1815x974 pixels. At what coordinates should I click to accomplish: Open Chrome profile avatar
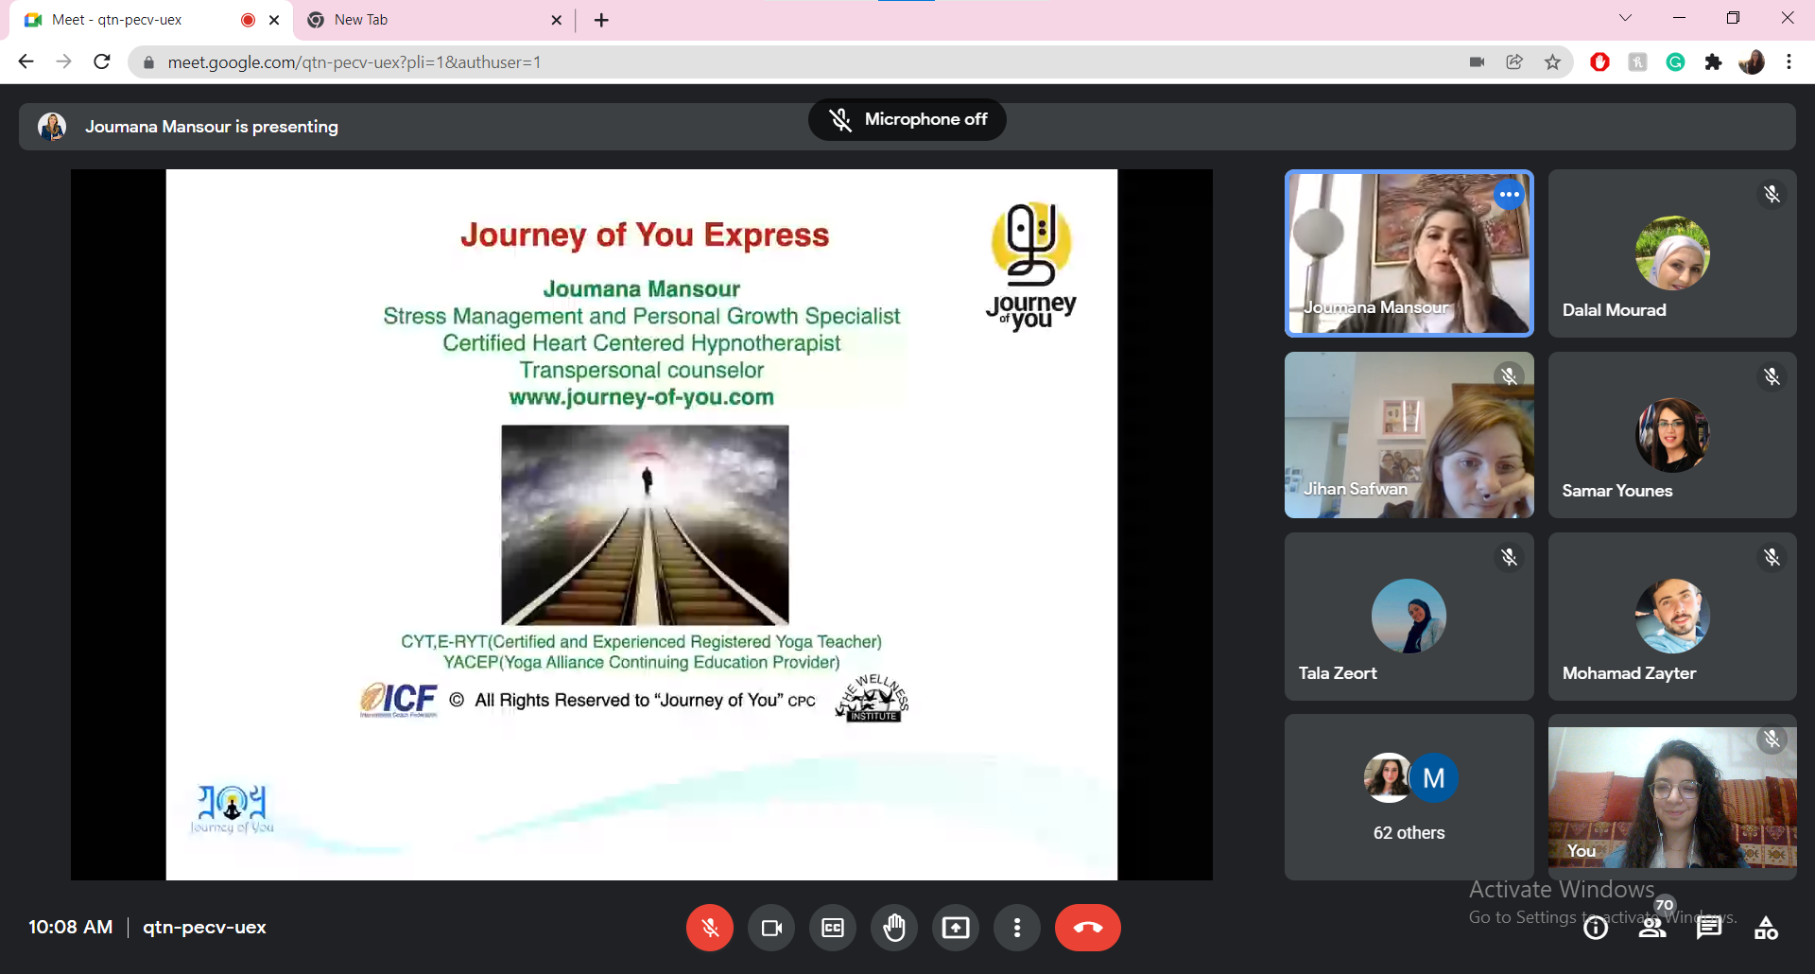point(1752,62)
